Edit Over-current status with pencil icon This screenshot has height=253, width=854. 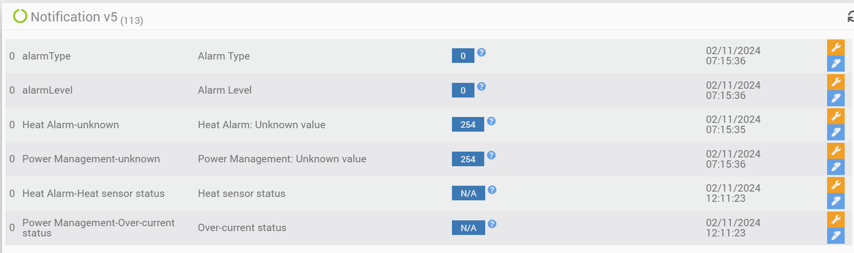(x=836, y=235)
